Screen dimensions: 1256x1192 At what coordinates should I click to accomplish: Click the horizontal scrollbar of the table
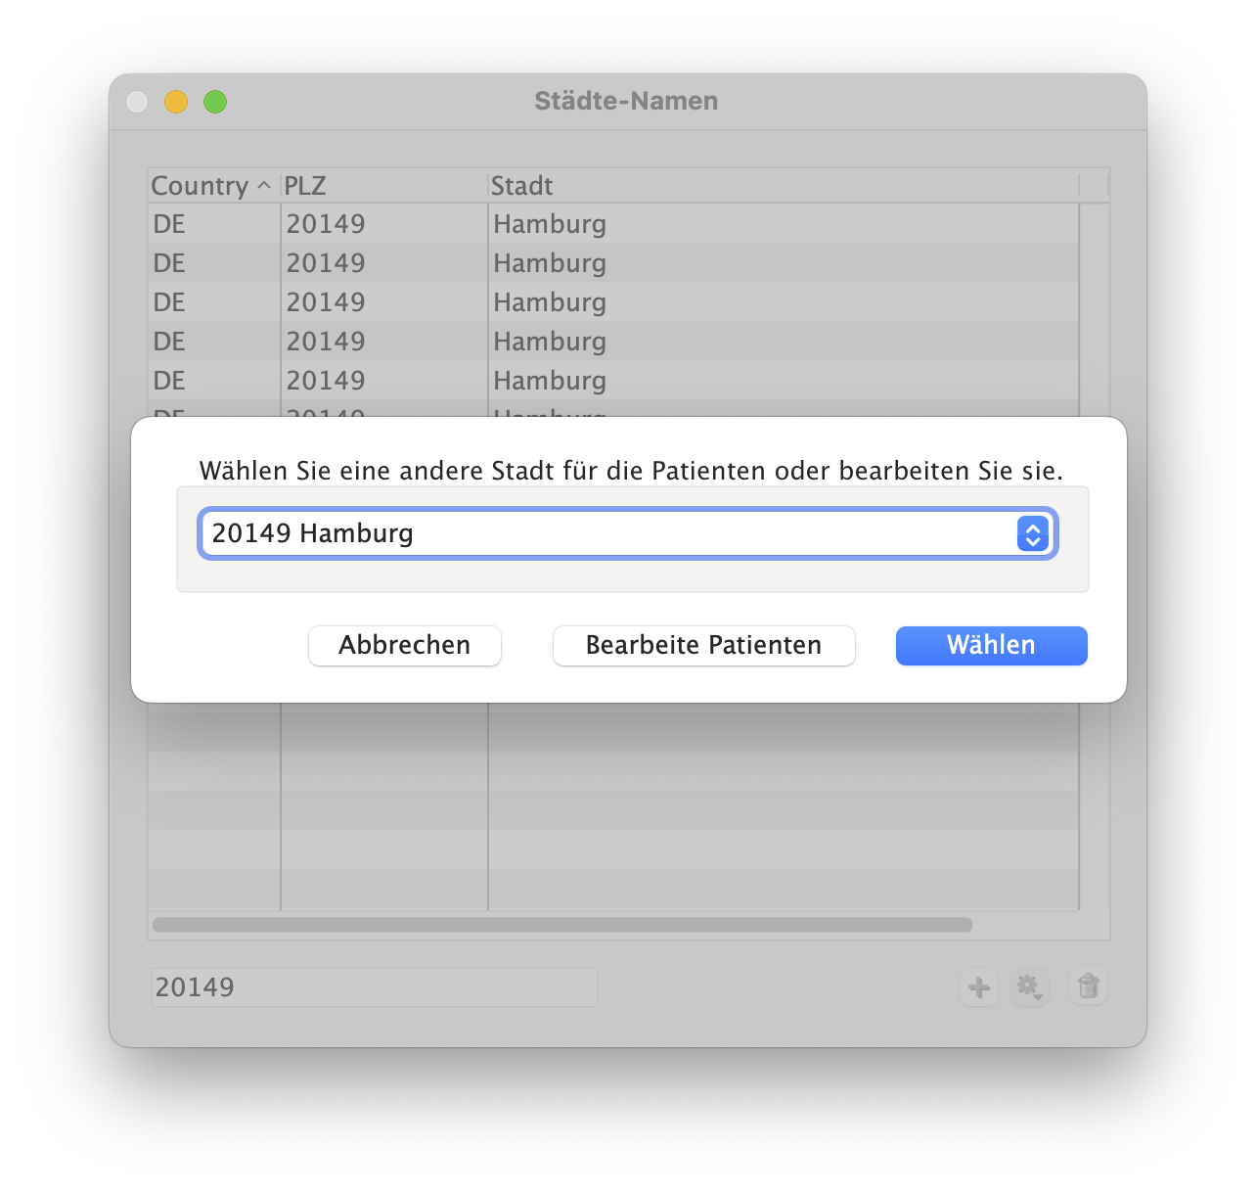562,925
